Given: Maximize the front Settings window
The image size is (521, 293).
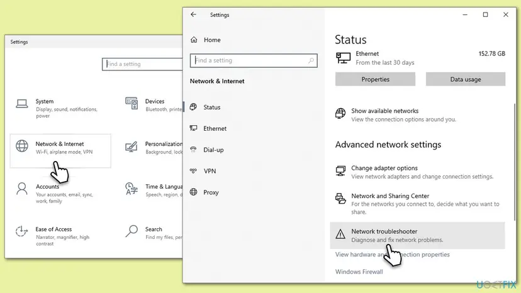Looking at the screenshot, I should [x=485, y=14].
